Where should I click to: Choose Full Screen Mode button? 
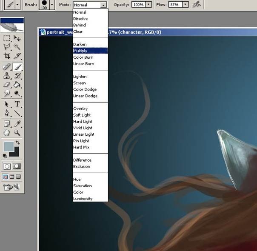click(18, 177)
